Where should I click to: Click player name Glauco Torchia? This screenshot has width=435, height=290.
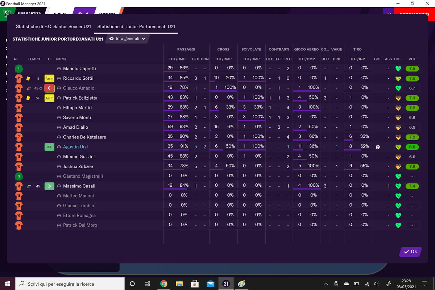[x=79, y=206]
